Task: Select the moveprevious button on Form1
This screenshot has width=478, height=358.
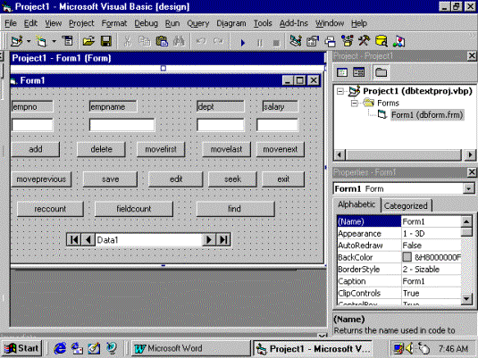Action: pos(41,179)
